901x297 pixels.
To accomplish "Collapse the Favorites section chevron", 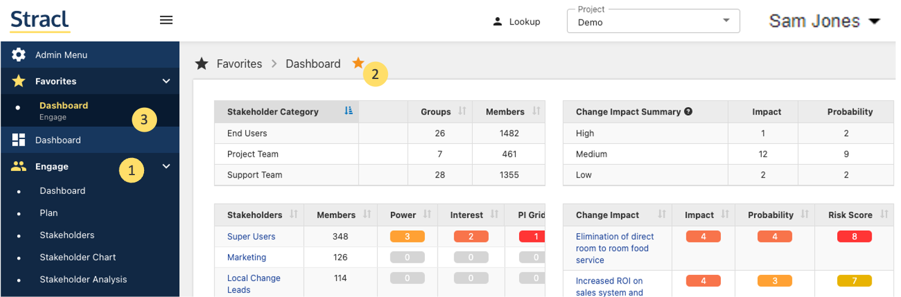I will pyautogui.click(x=166, y=81).
